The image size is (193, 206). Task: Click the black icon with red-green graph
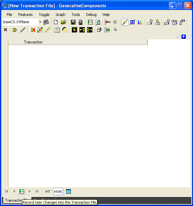[74, 30]
